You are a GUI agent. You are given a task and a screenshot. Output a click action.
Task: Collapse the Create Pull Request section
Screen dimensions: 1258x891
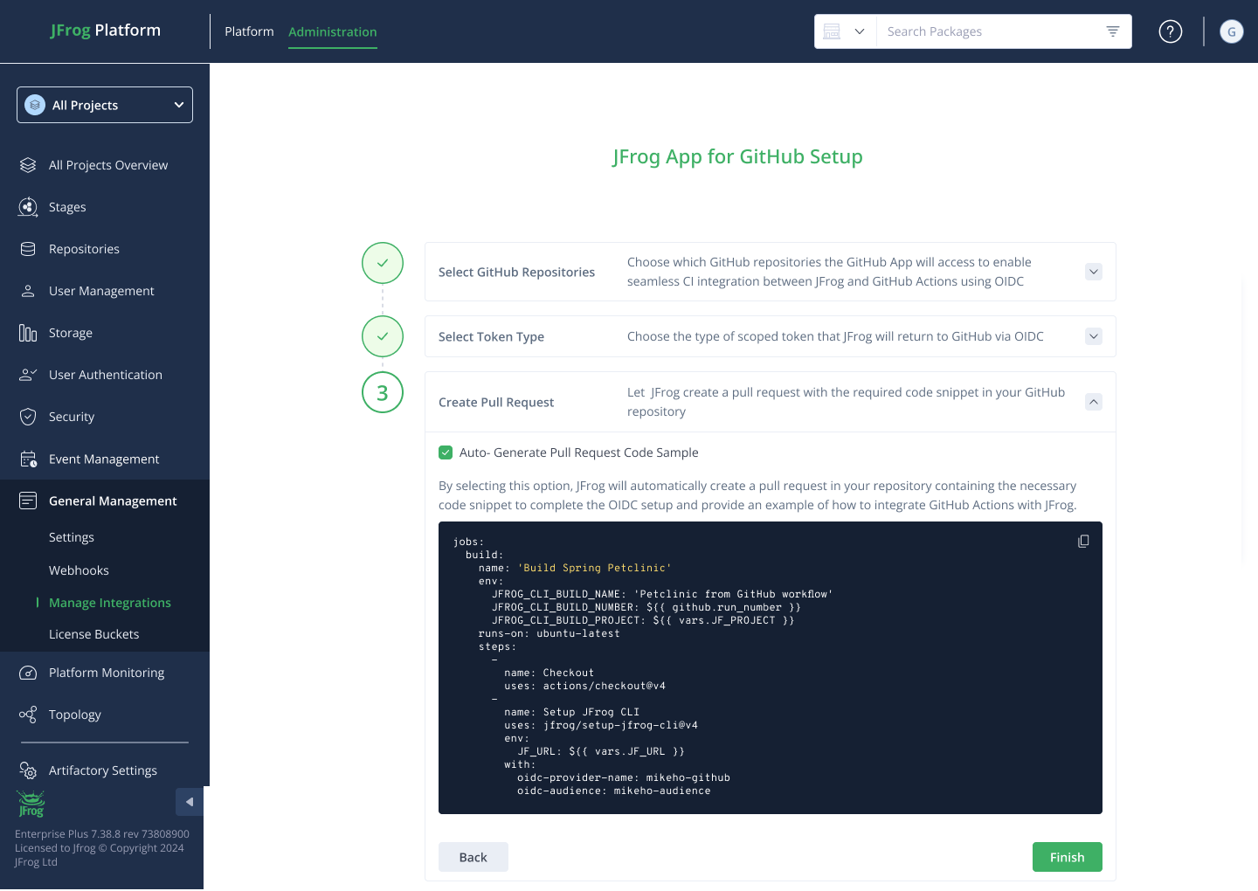click(x=1093, y=402)
